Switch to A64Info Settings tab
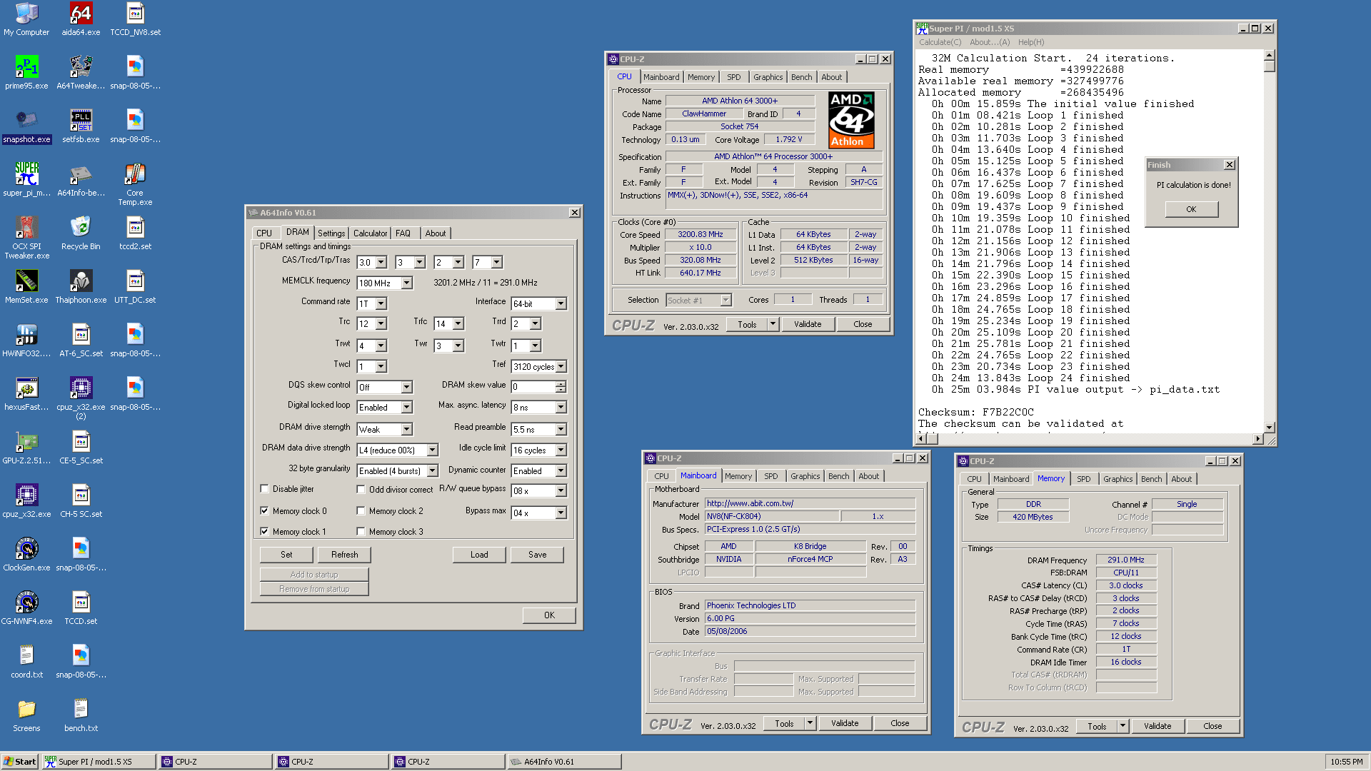Screen dimensions: 1371x771 (x=331, y=233)
